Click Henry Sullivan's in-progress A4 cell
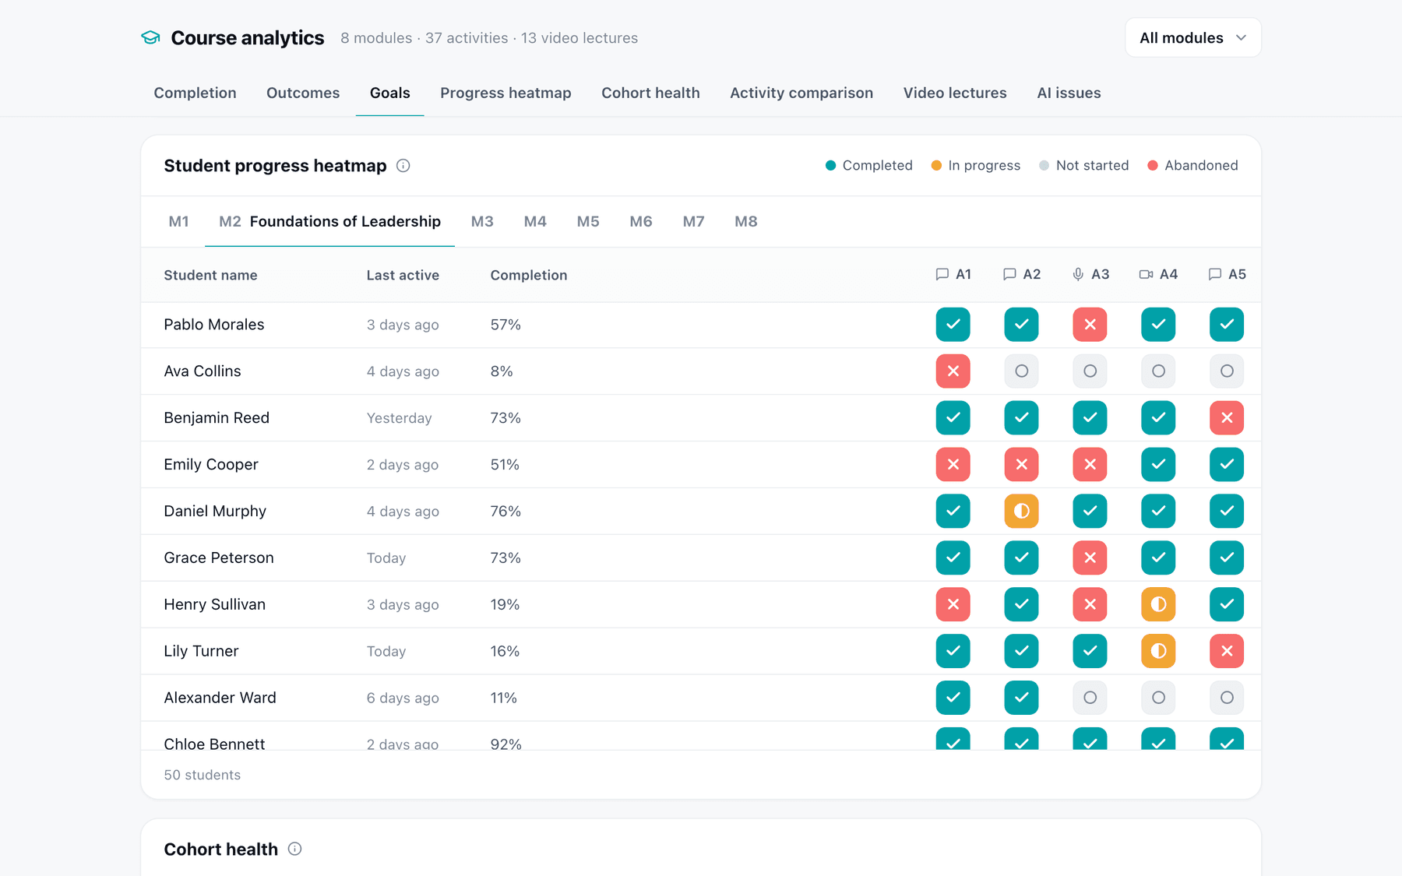 pyautogui.click(x=1158, y=605)
